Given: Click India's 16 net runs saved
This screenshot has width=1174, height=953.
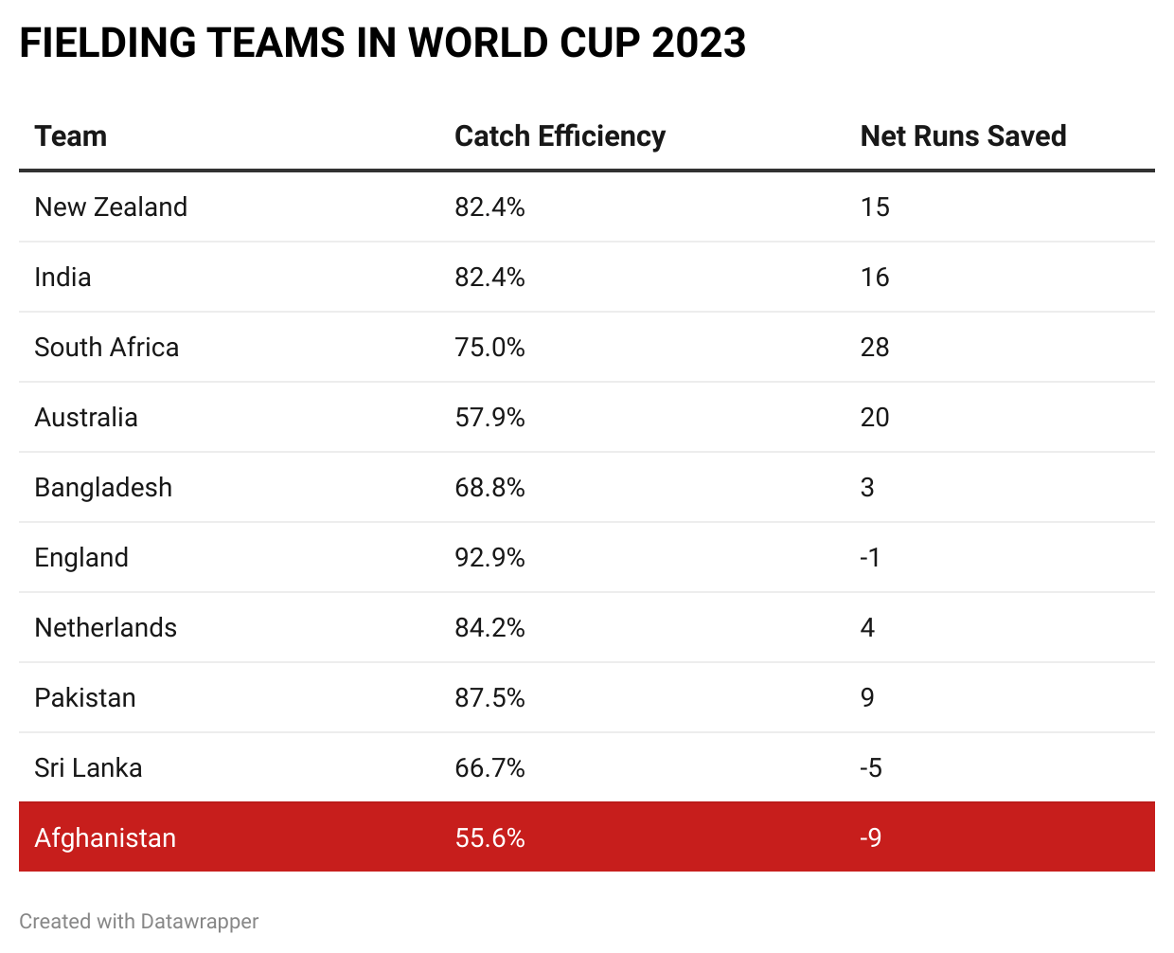Looking at the screenshot, I should [x=875, y=278].
